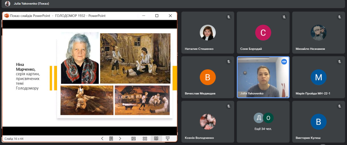Click PowerPoint logo in title bar
Screen dimensions: 347x145
pyautogui.click(x=7, y=16)
